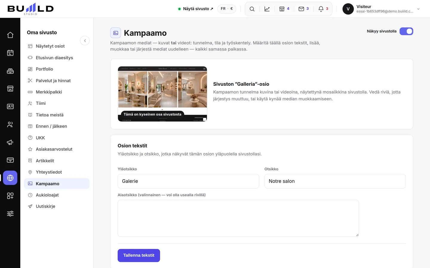Open UKK section

tap(57, 138)
